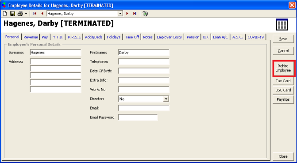297x163 pixels.
Task: Click the first Address line field
Action: pyautogui.click(x=55, y=62)
